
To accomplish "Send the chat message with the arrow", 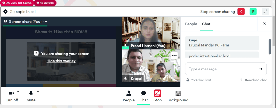I will click(x=261, y=69).
